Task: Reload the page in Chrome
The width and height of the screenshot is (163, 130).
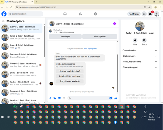Action: [11, 7]
